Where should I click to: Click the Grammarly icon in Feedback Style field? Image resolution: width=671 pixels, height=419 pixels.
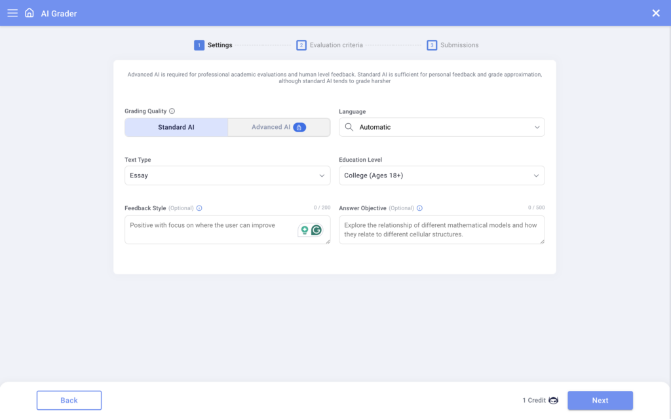pos(317,230)
